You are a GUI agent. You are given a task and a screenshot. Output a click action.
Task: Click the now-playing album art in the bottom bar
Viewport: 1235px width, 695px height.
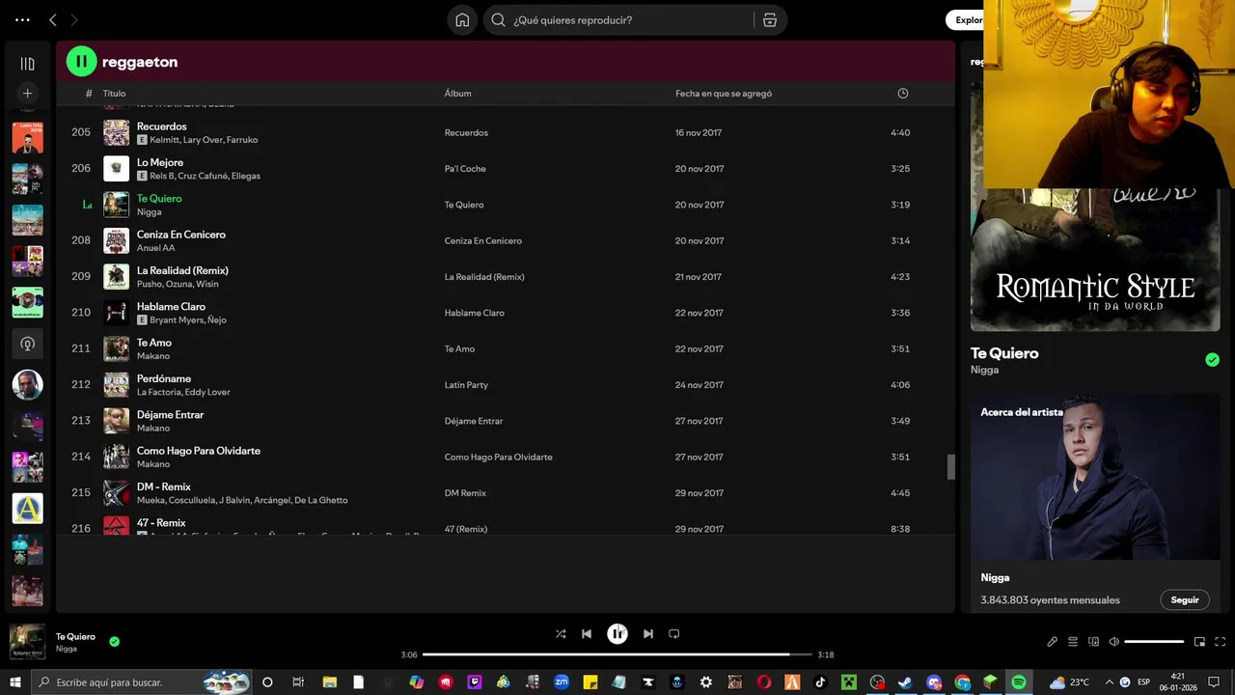click(x=27, y=642)
